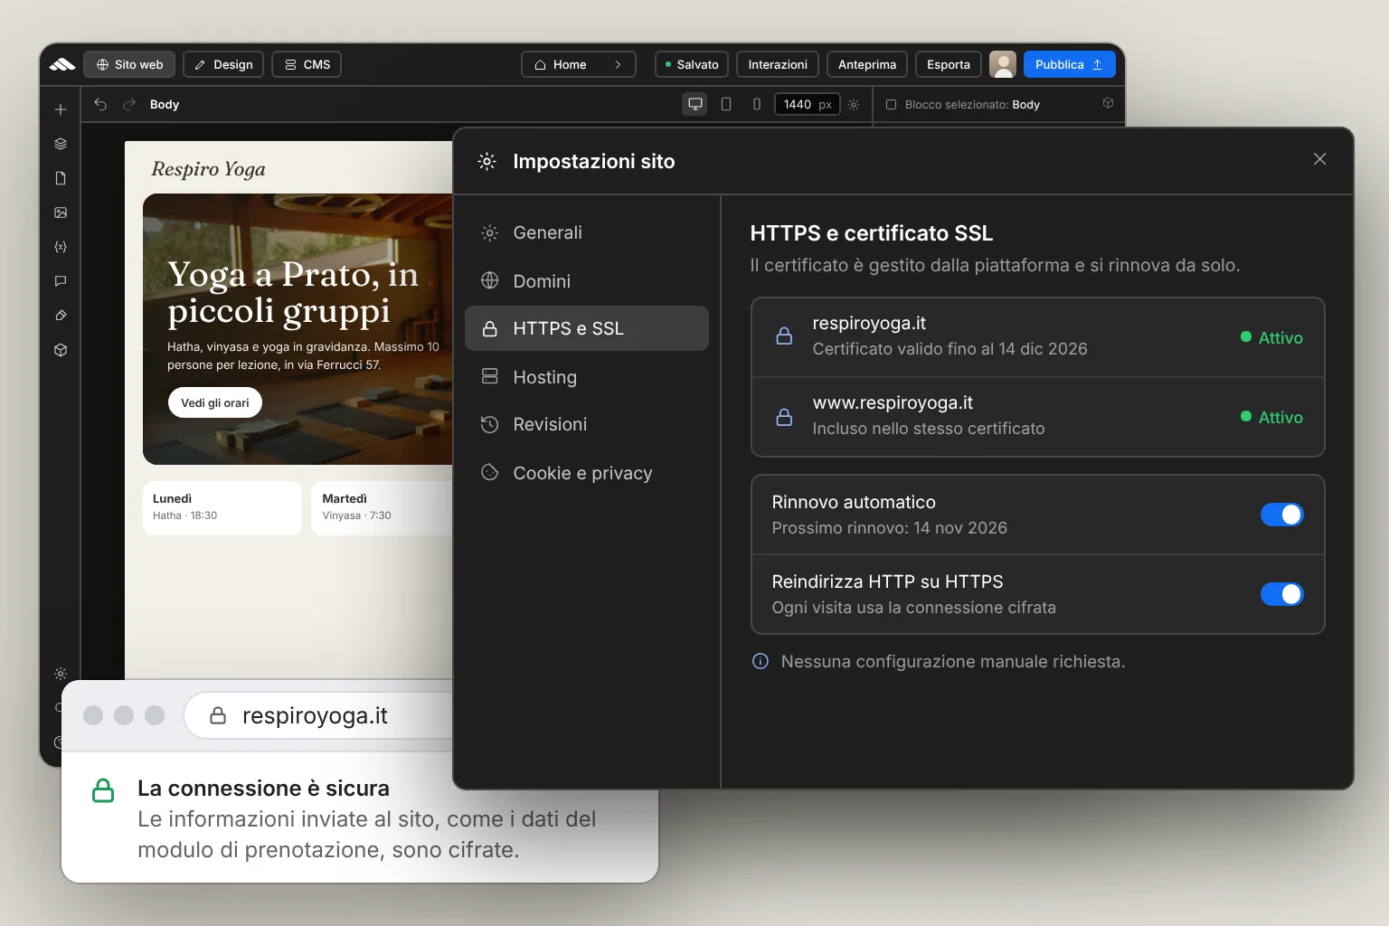The width and height of the screenshot is (1389, 926).
Task: Click the Esporta button
Action: [x=949, y=64]
